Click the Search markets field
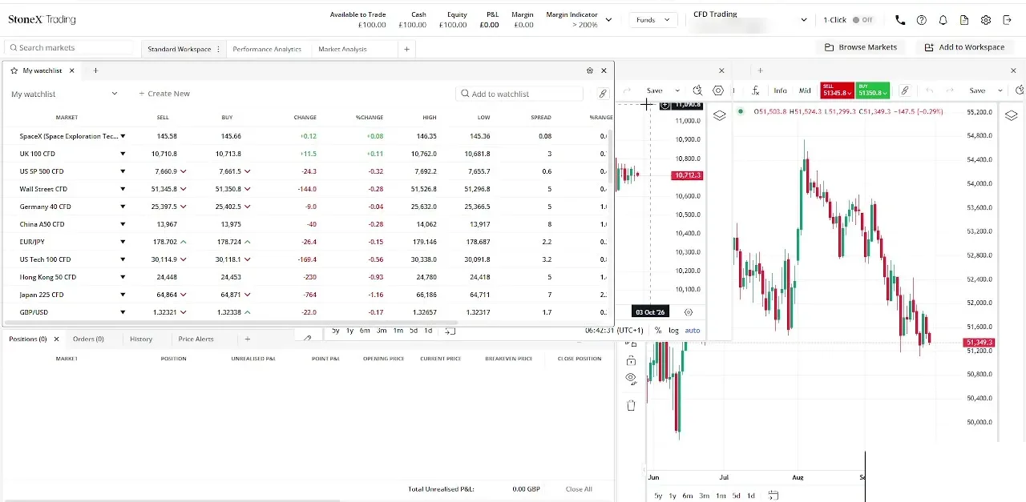 (x=70, y=48)
